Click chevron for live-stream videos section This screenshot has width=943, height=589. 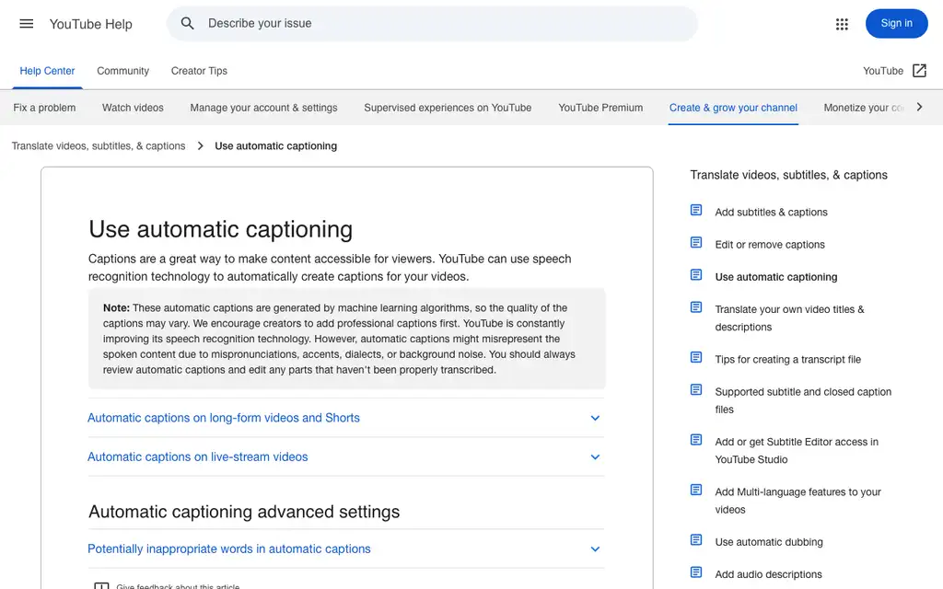pyautogui.click(x=595, y=457)
